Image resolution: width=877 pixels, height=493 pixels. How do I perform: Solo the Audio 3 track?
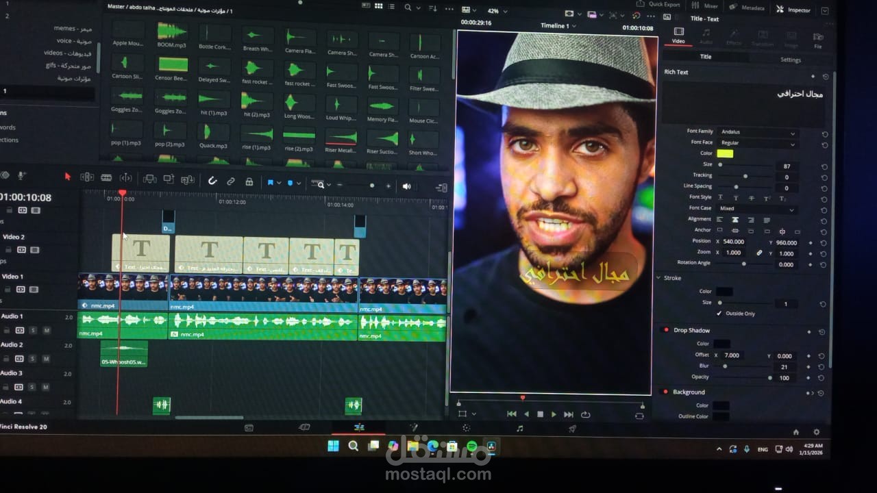(32, 387)
